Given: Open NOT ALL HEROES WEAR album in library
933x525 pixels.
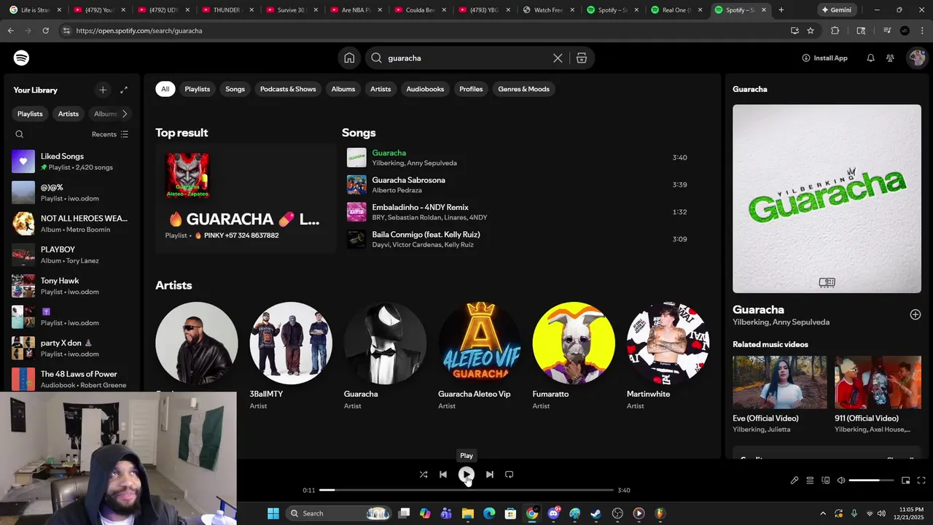Looking at the screenshot, I should [x=71, y=223].
